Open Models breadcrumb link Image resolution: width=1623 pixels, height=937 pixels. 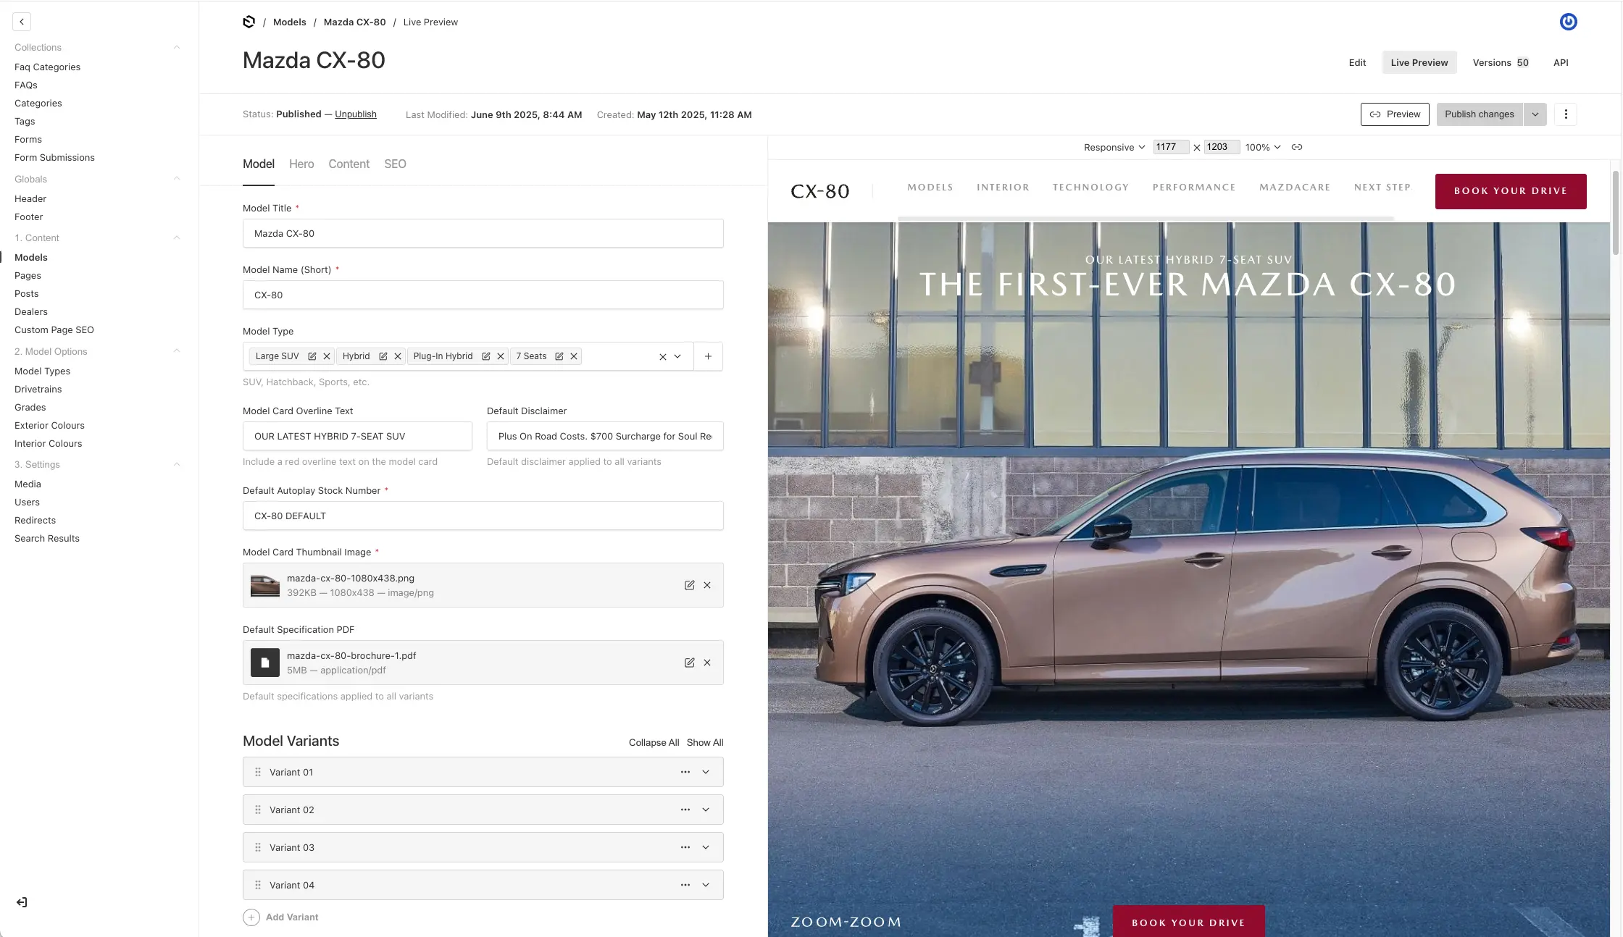pos(289,22)
